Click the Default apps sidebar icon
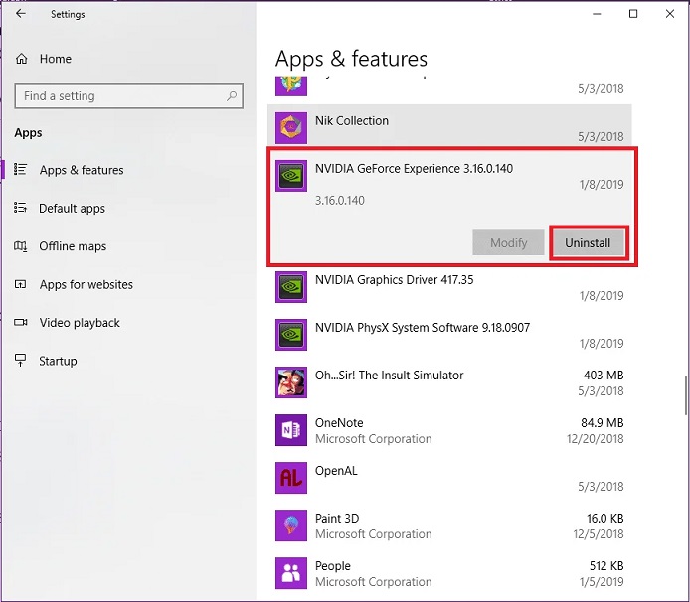 20,208
